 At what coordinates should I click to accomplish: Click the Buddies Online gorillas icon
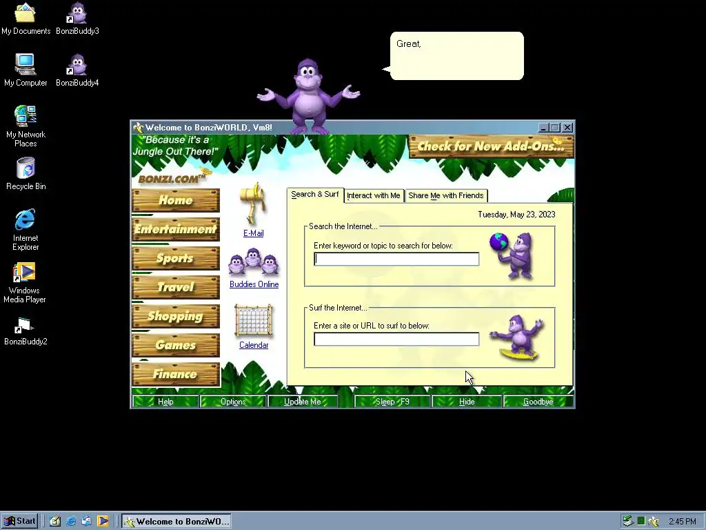tap(254, 262)
